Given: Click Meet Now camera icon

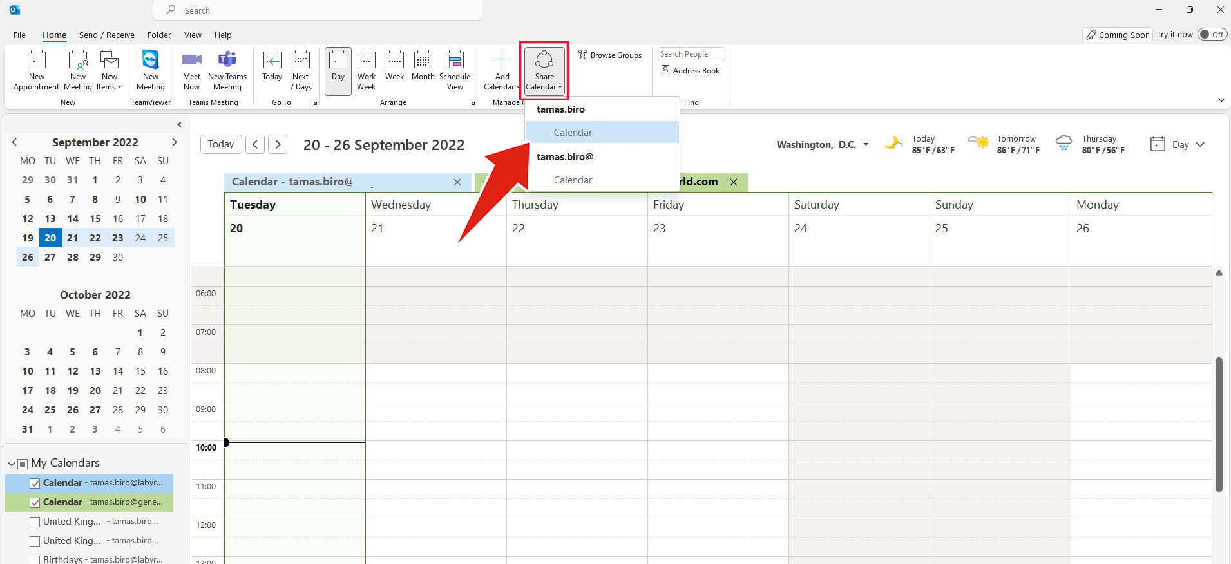Looking at the screenshot, I should click(191, 60).
